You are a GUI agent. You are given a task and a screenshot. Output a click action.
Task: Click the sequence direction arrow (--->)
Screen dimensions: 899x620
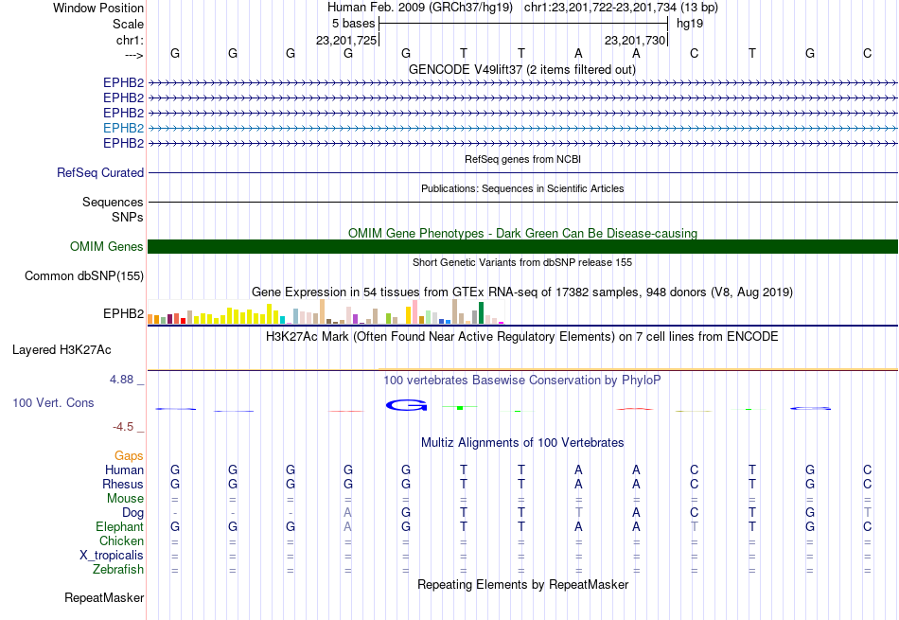pos(133,55)
